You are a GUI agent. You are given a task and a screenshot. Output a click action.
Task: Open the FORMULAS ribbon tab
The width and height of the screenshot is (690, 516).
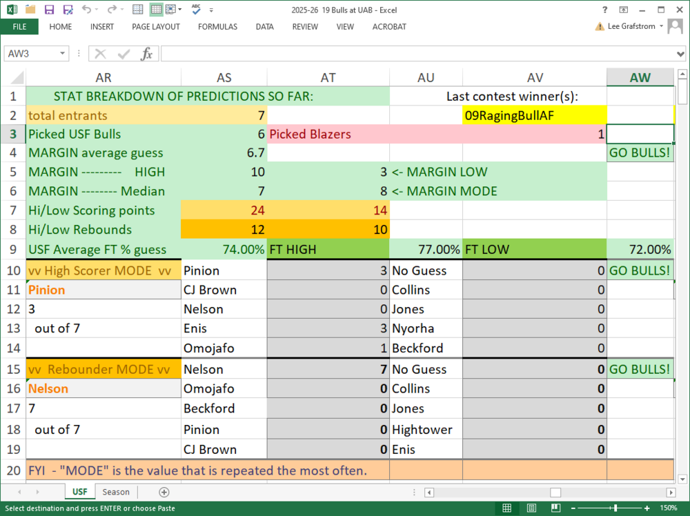tap(217, 27)
